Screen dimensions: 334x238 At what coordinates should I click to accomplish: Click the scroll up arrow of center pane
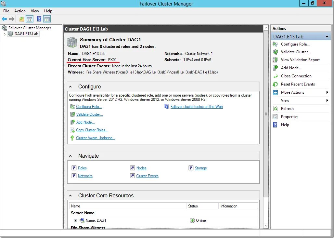(266, 28)
